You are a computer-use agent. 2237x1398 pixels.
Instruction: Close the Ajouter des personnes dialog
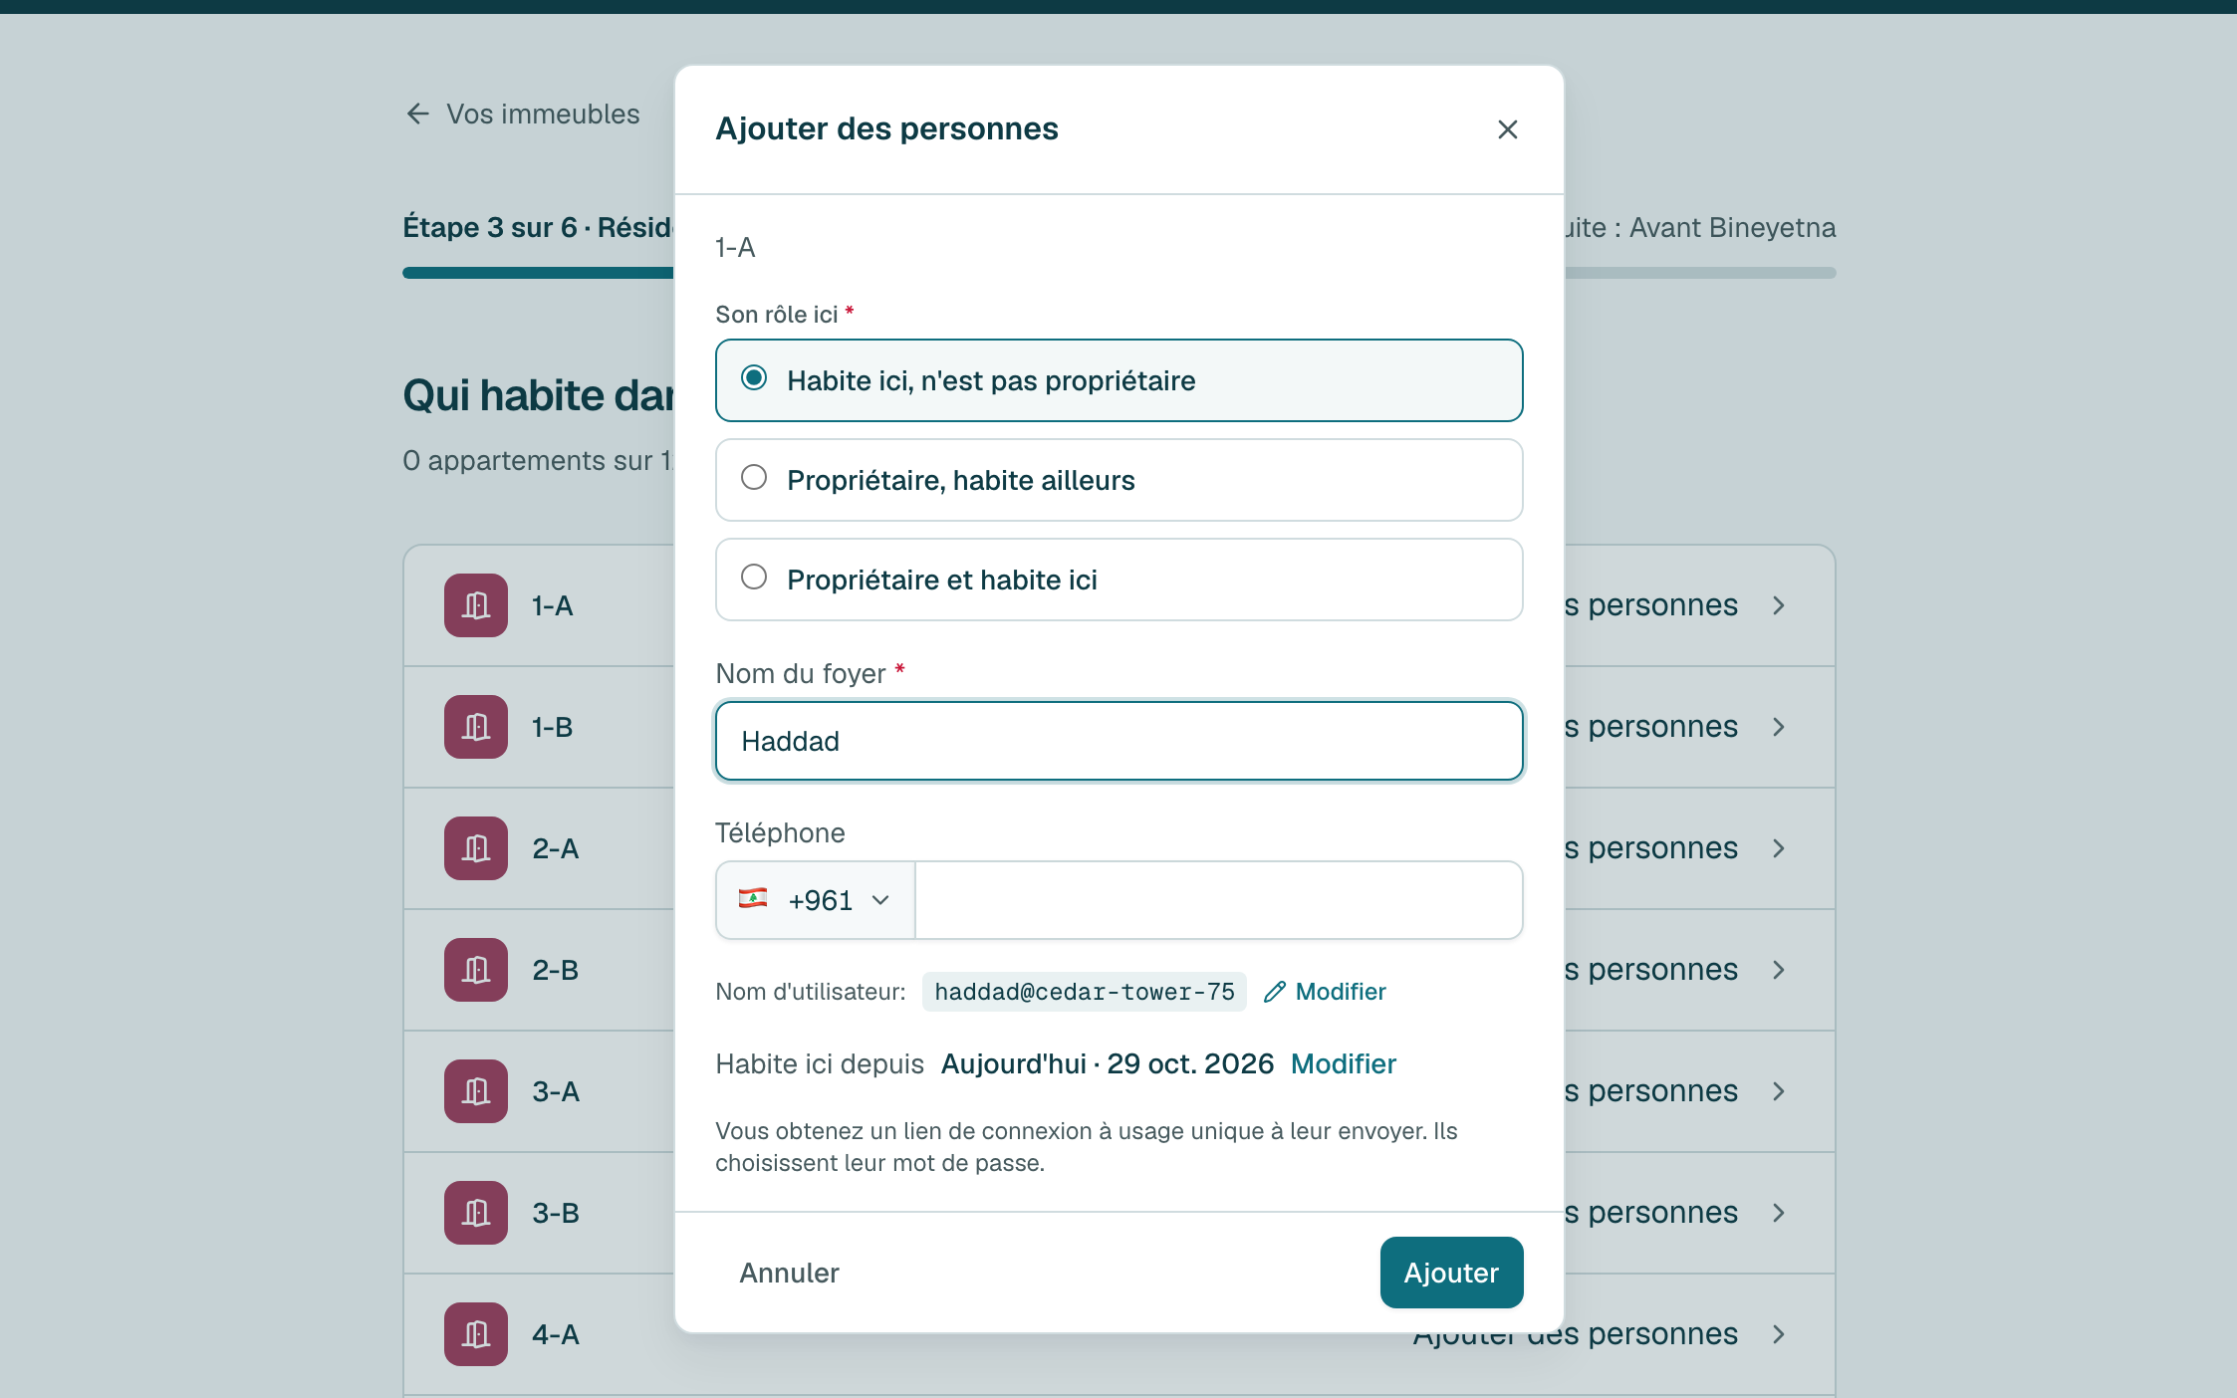coord(1507,129)
